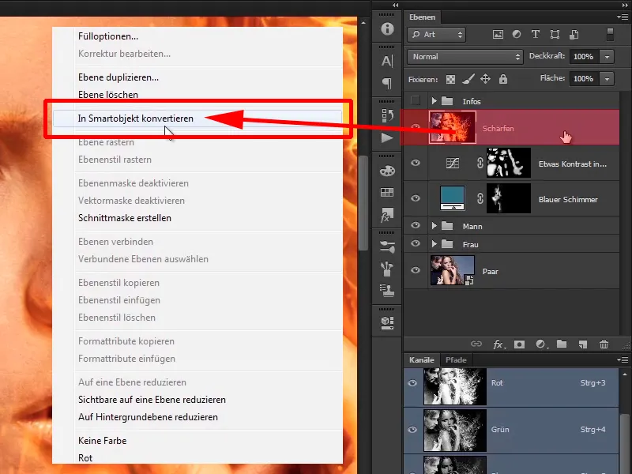Image resolution: width=632 pixels, height=474 pixels.
Task: Select the Paar layer thumbnail
Action: [x=452, y=270]
